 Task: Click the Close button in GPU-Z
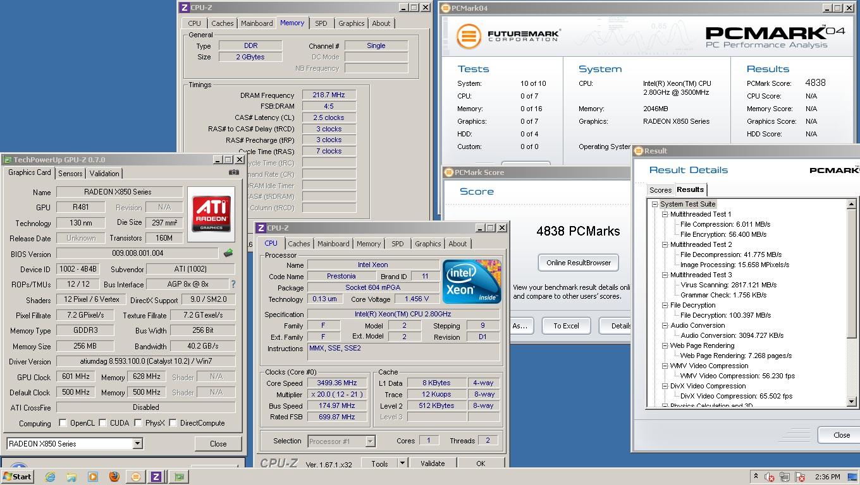(218, 444)
